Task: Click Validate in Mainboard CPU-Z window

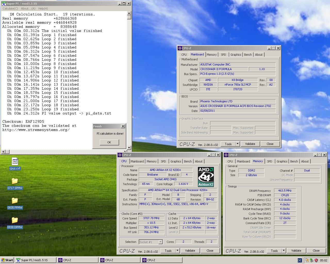Action: point(250,144)
